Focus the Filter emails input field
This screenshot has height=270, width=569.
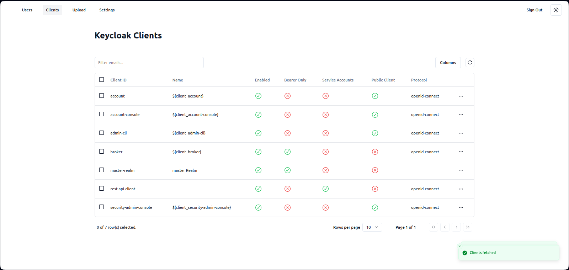149,63
